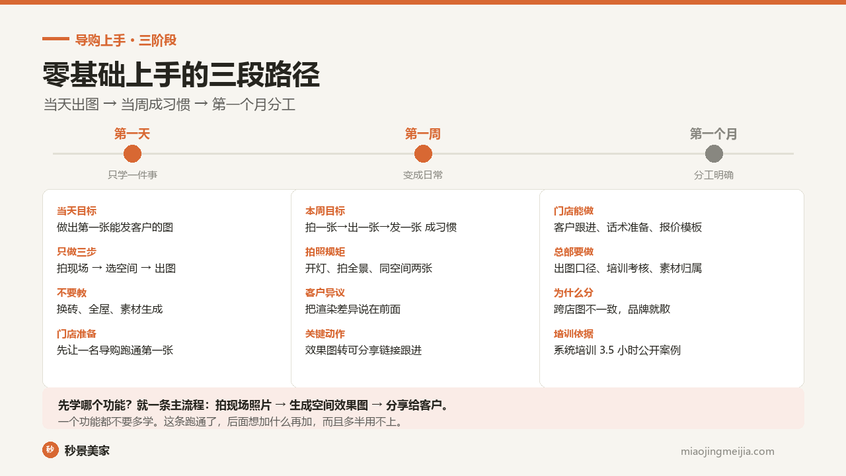The image size is (846, 476).
Task: Select the 第一个月 stage label
Action: [714, 134]
